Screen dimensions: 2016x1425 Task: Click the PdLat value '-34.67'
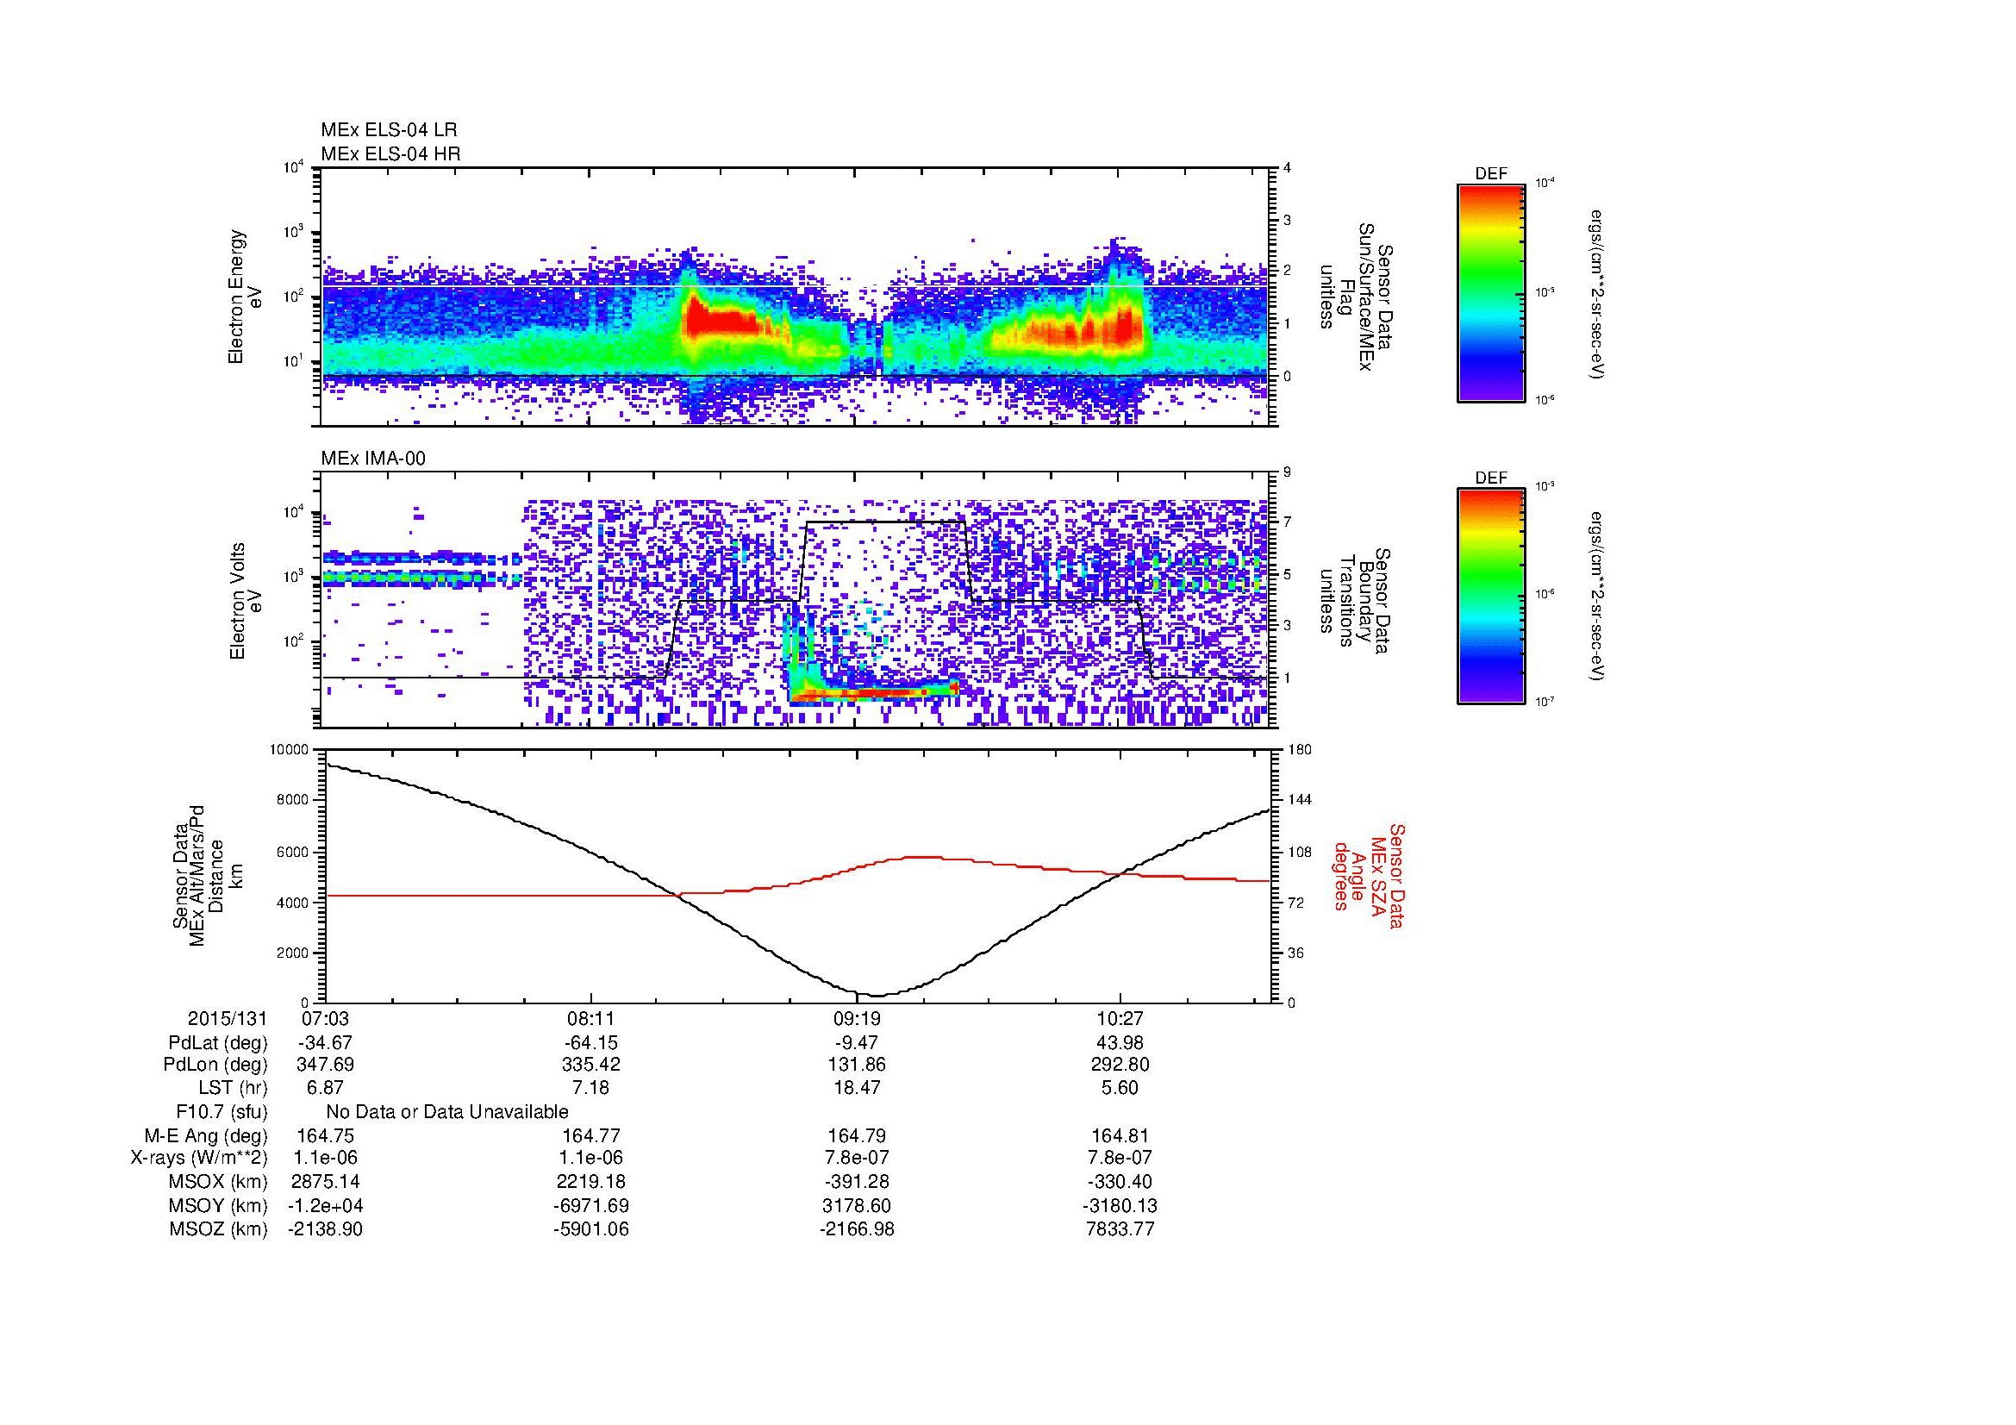pos(326,1043)
